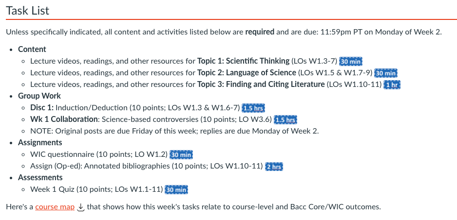The height and width of the screenshot is (220, 457).
Task: Click the Topic 2: Language of Science text
Action: (247, 73)
